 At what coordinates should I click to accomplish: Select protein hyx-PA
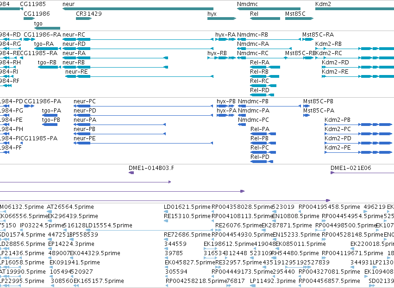(226, 111)
